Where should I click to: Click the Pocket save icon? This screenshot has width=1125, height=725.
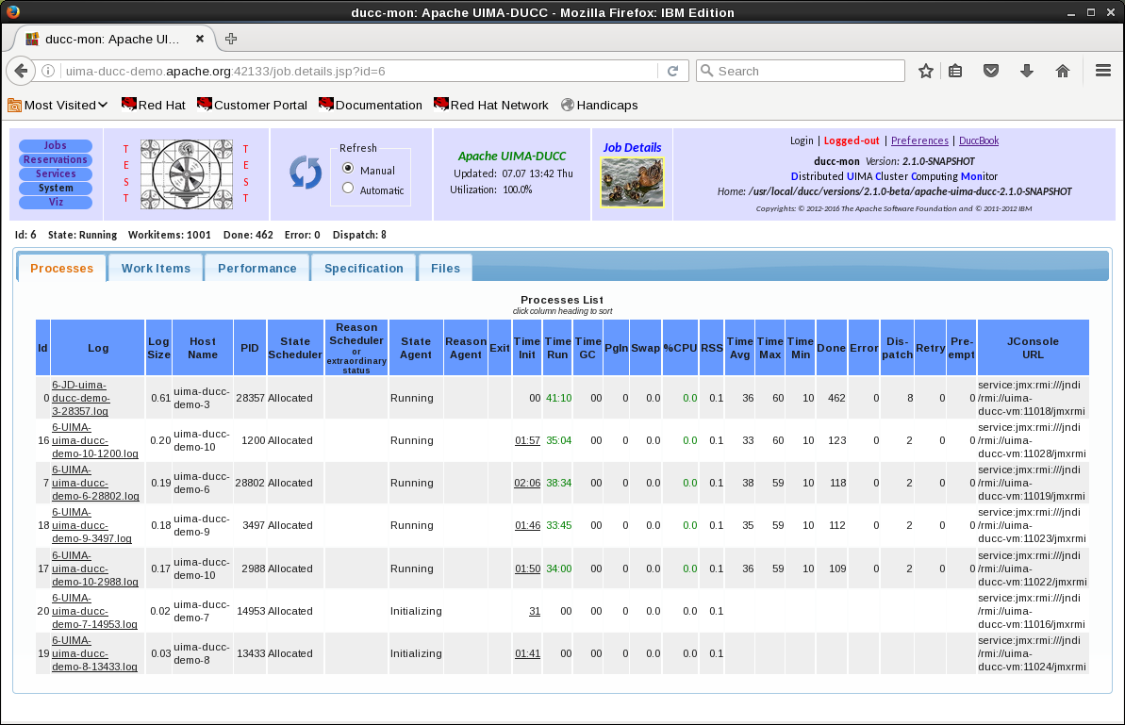pos(991,71)
